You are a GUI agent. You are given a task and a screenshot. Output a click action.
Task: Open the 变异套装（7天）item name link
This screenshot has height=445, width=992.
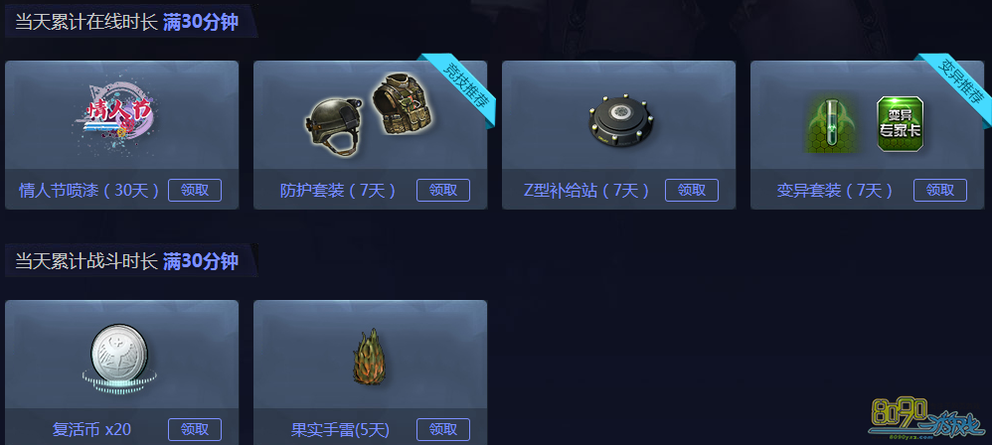[835, 191]
